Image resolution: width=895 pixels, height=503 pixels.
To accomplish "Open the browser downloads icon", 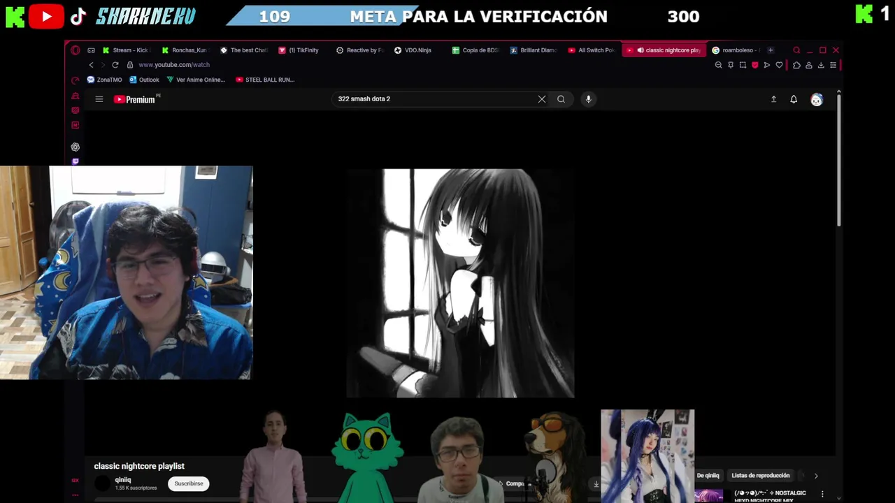I will [x=821, y=65].
